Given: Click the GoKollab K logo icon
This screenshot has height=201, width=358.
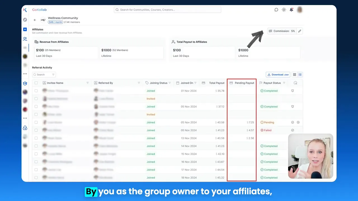Looking at the screenshot, I should point(25,10).
